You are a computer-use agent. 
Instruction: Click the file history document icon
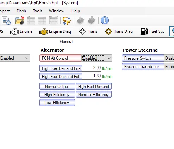pos(6,20)
